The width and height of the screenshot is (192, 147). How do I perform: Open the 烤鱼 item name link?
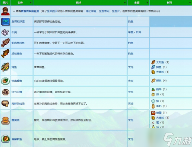pyautogui.click(x=14, y=67)
